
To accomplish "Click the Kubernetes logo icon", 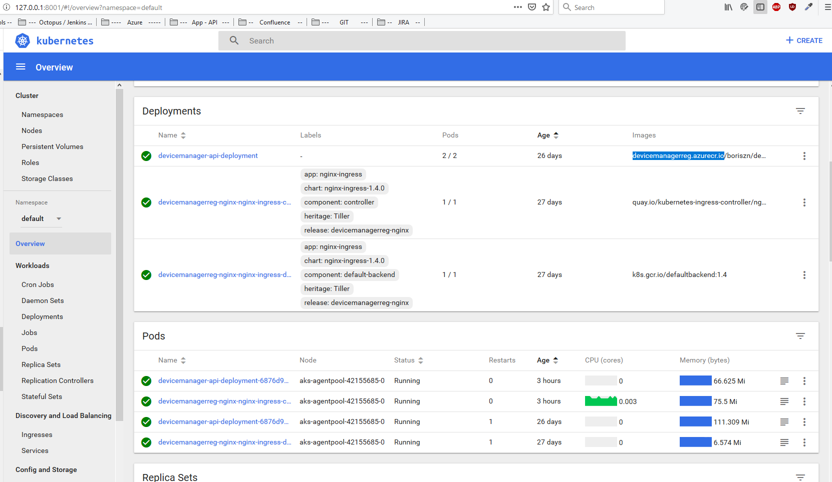I will (x=23, y=40).
